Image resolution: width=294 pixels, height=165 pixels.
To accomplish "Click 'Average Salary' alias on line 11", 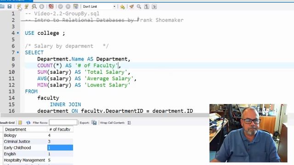I will point(109,78).
